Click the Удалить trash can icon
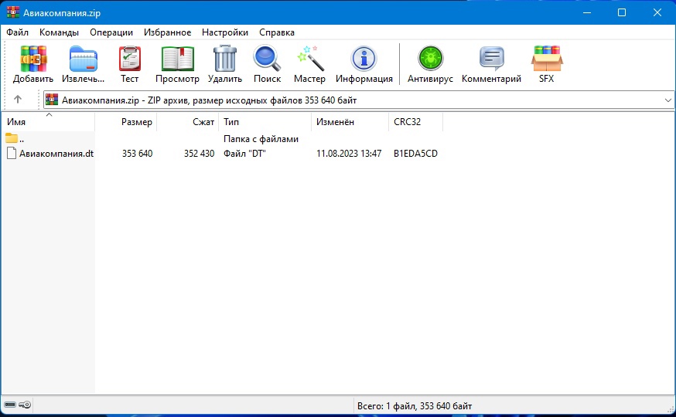 click(225, 59)
